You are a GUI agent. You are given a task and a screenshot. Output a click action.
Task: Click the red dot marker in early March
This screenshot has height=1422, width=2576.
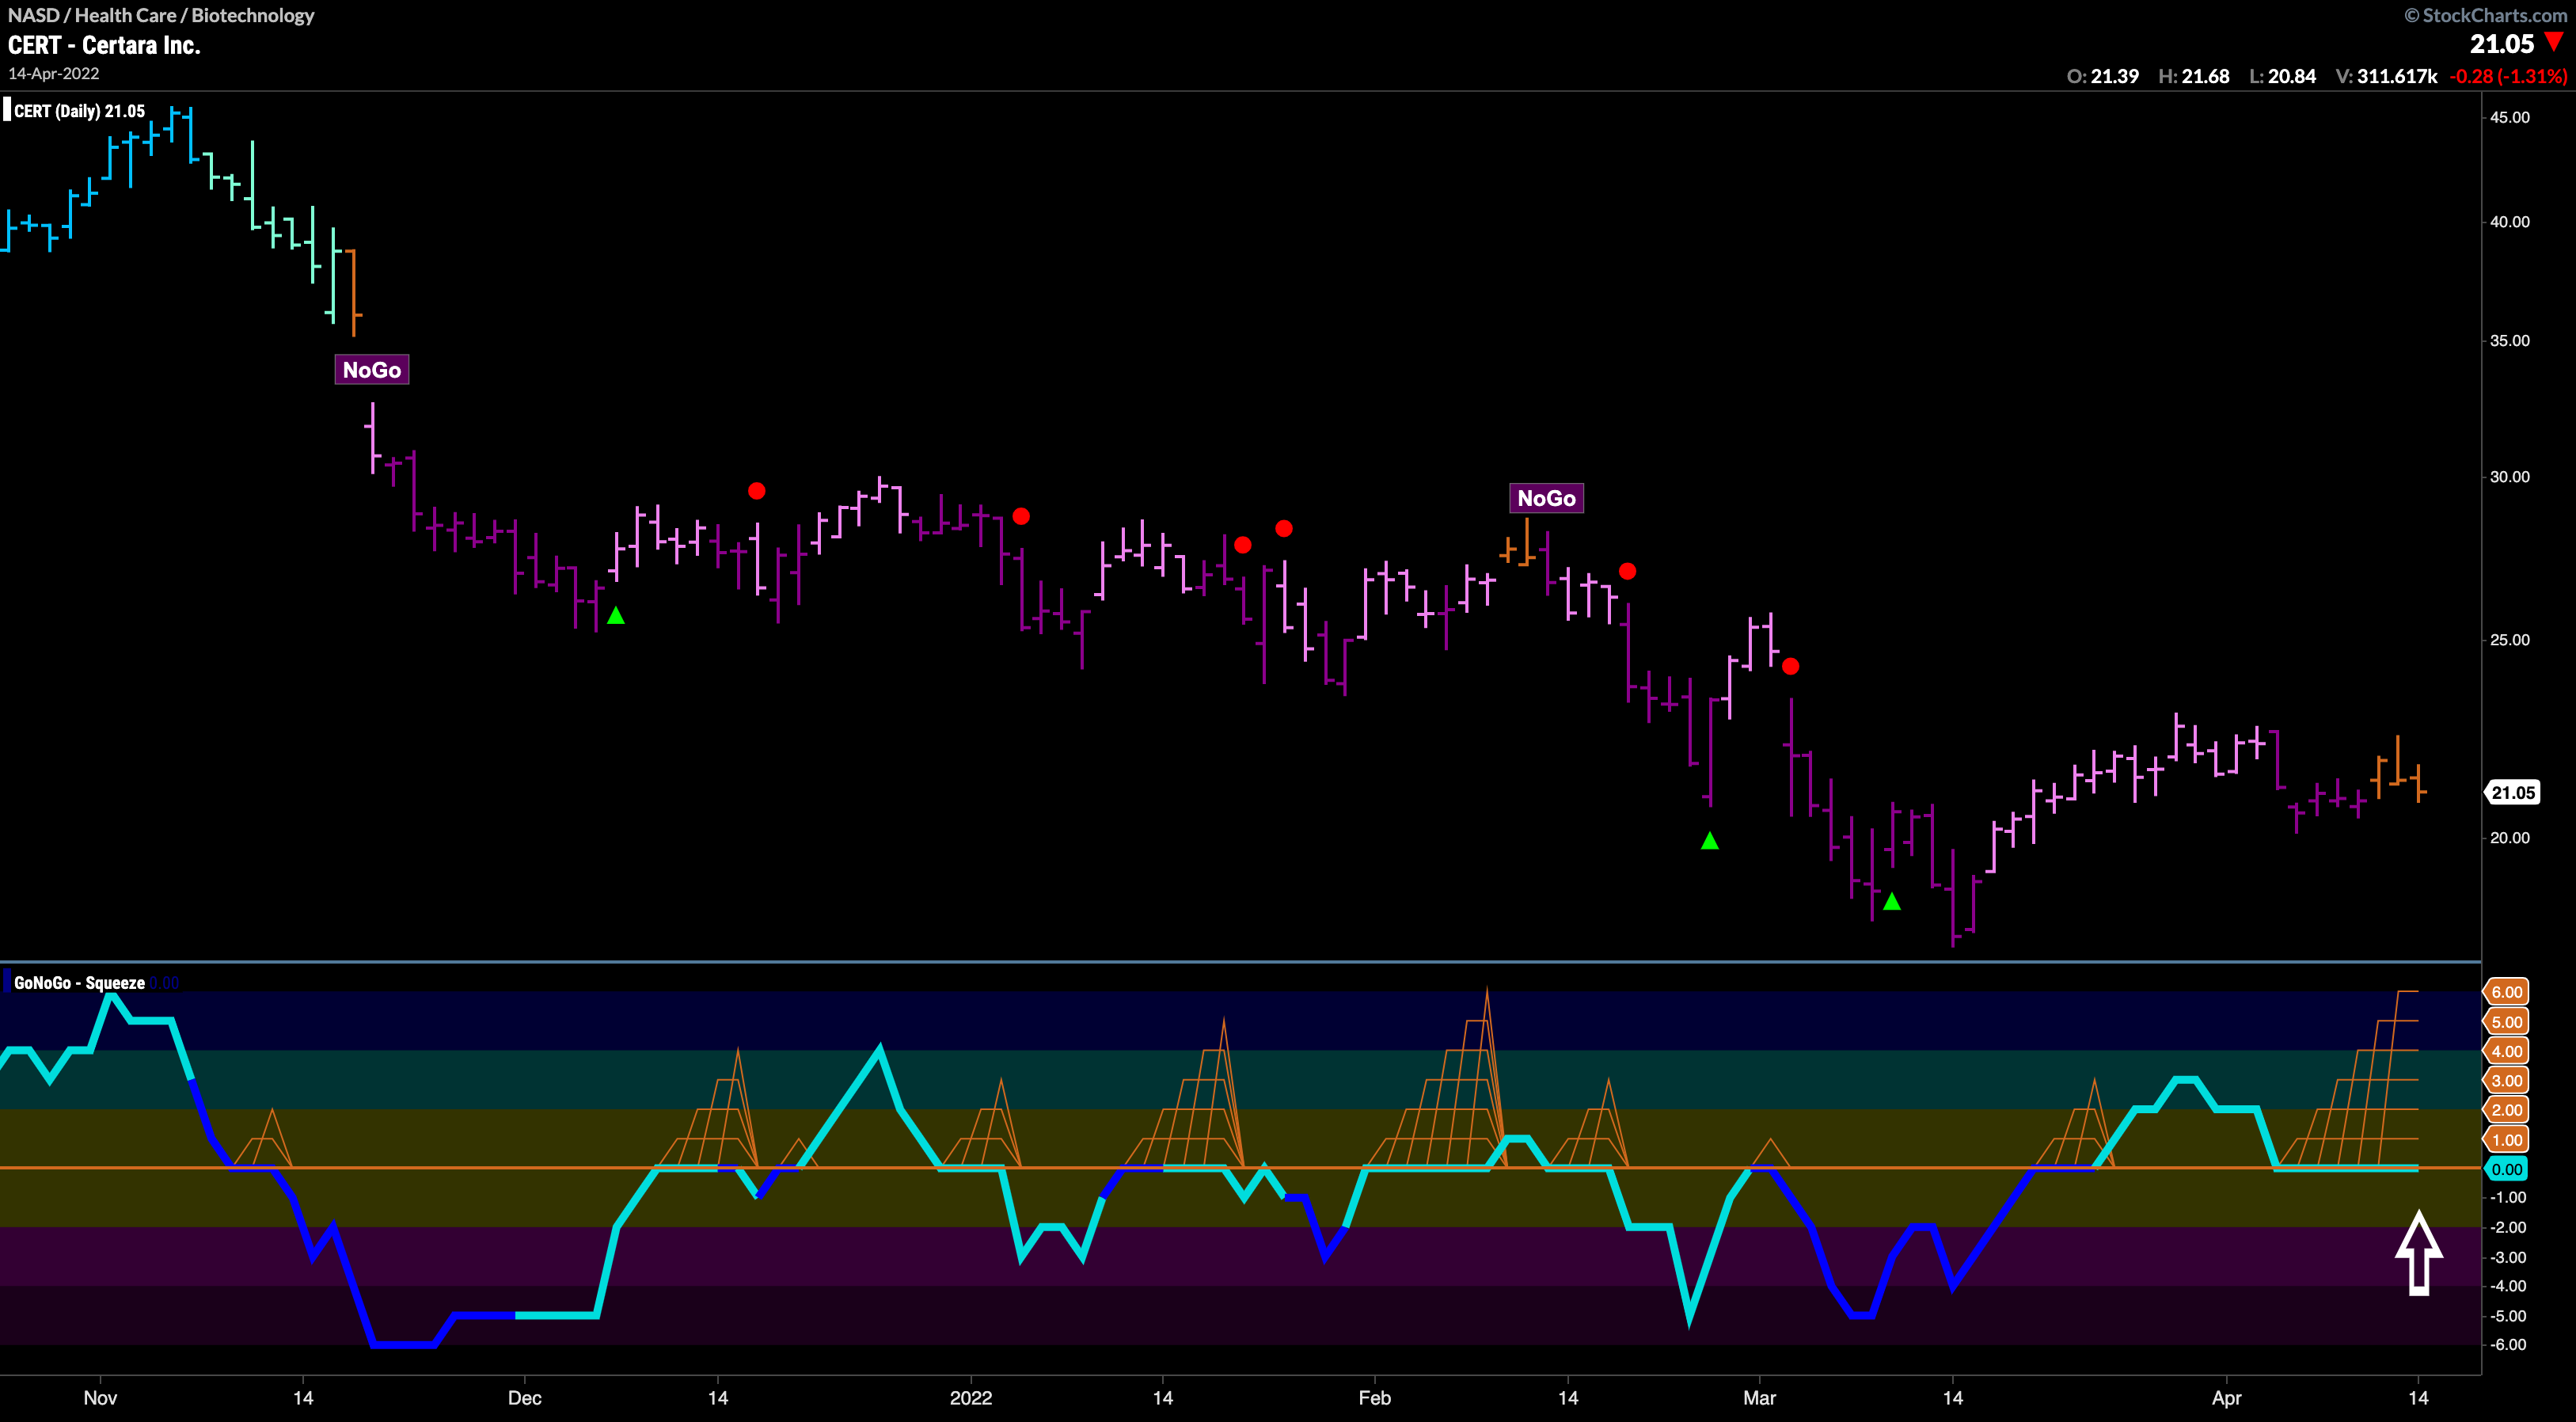pyautogui.click(x=1791, y=666)
